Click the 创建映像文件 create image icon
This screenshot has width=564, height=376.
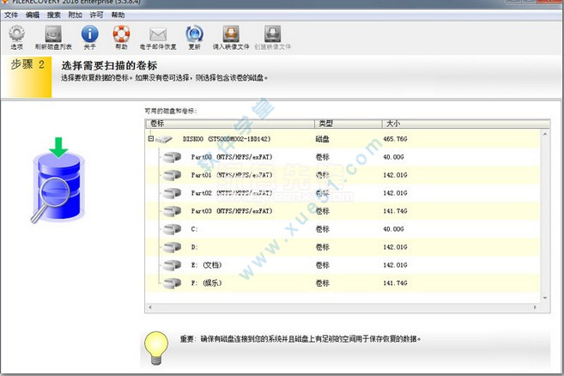coord(272,33)
